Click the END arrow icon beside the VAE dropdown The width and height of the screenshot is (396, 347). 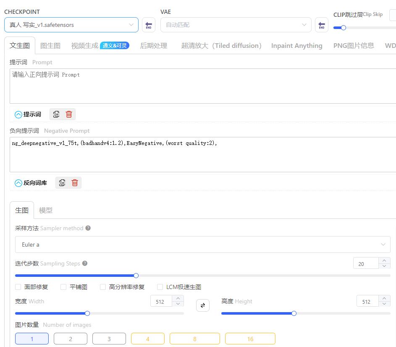322,25
